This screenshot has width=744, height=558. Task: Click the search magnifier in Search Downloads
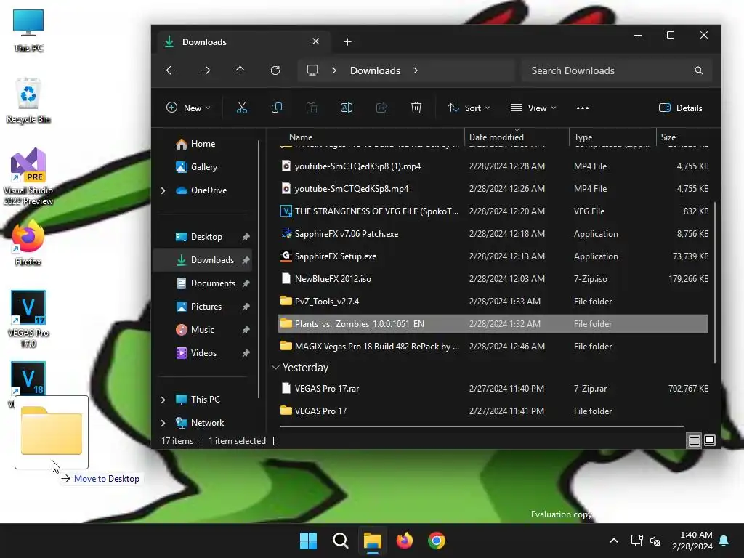point(698,70)
